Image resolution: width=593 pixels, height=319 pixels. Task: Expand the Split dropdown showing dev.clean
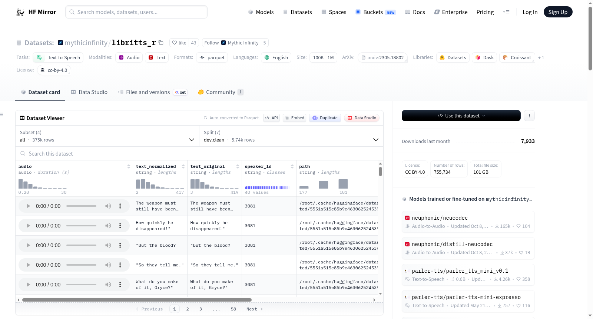click(291, 136)
